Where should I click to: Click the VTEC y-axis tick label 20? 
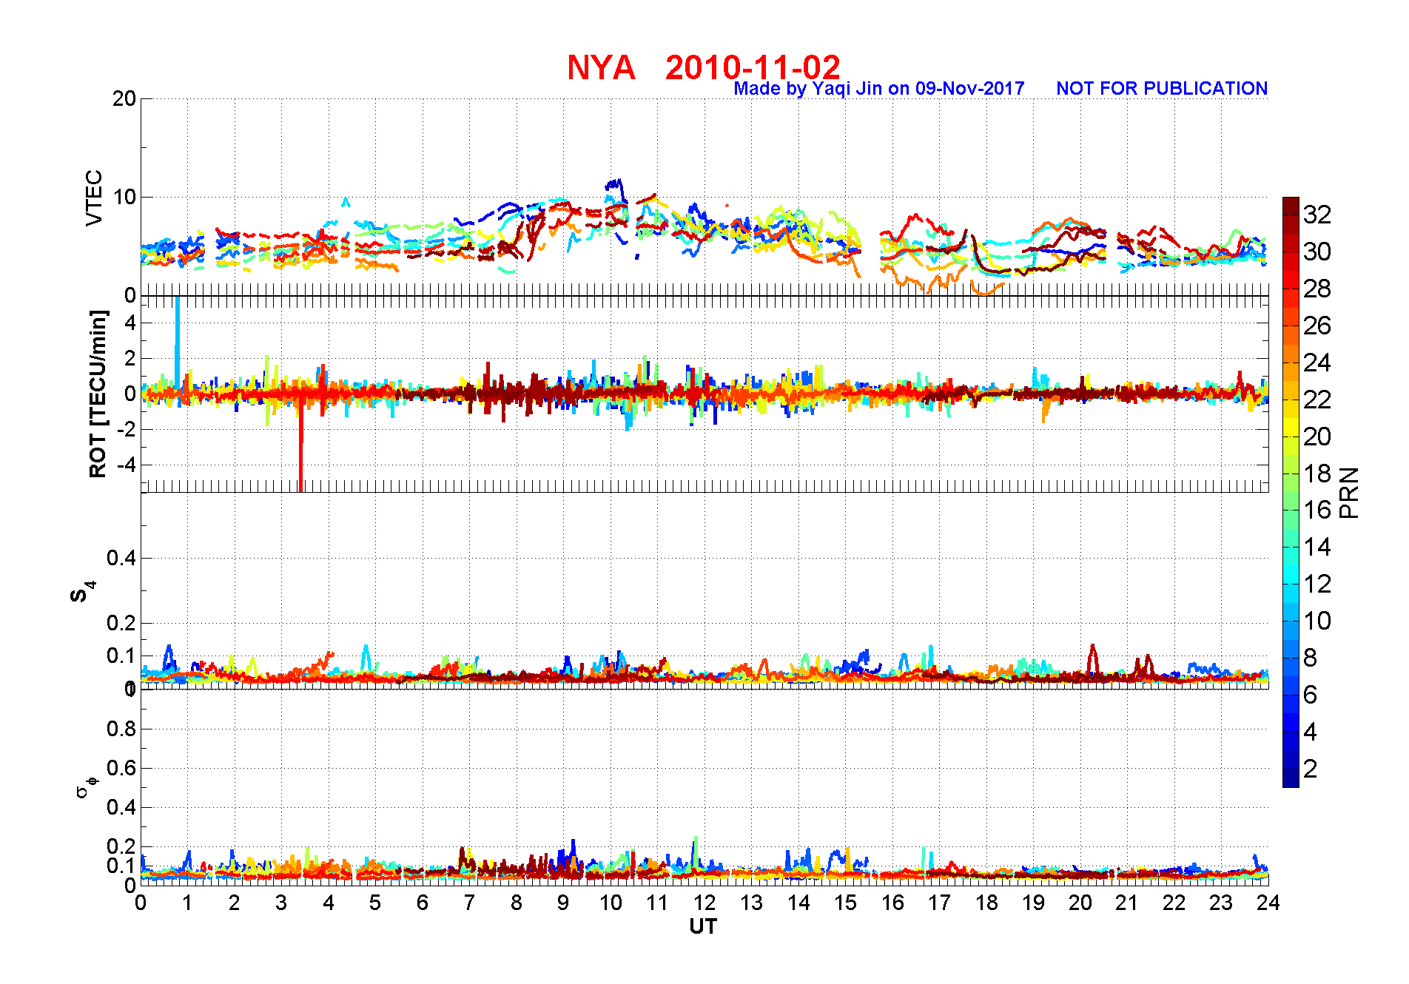(x=124, y=98)
